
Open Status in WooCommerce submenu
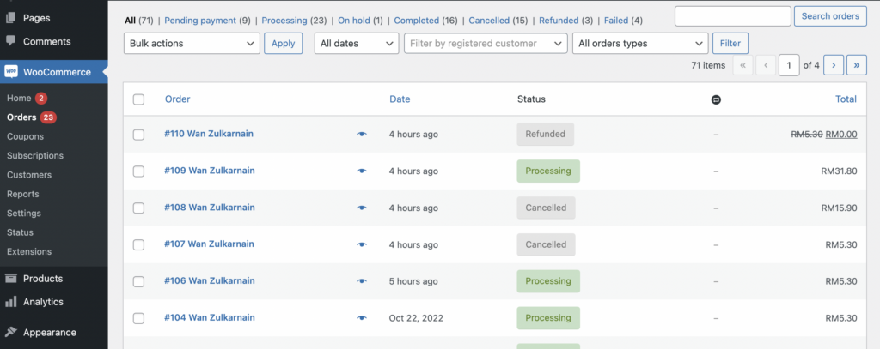[21, 232]
